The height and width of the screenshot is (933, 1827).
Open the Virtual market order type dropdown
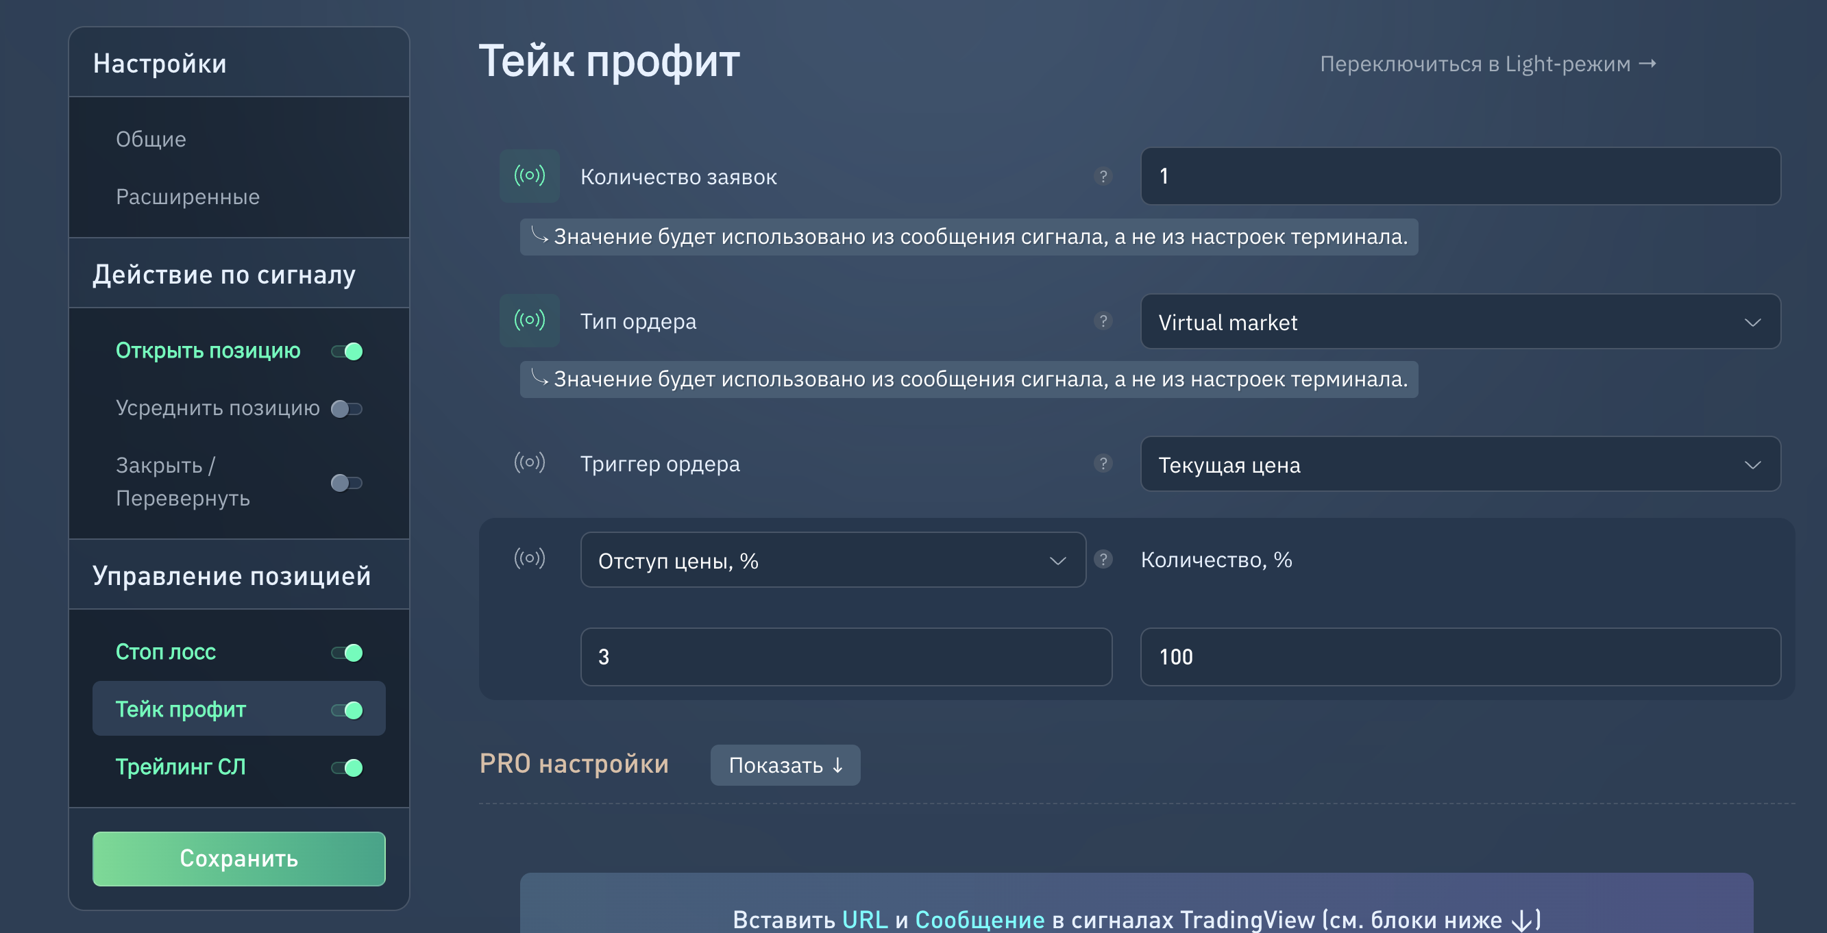(1460, 322)
